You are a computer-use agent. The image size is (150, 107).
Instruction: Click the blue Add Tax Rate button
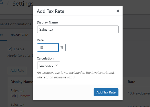pos(106,92)
